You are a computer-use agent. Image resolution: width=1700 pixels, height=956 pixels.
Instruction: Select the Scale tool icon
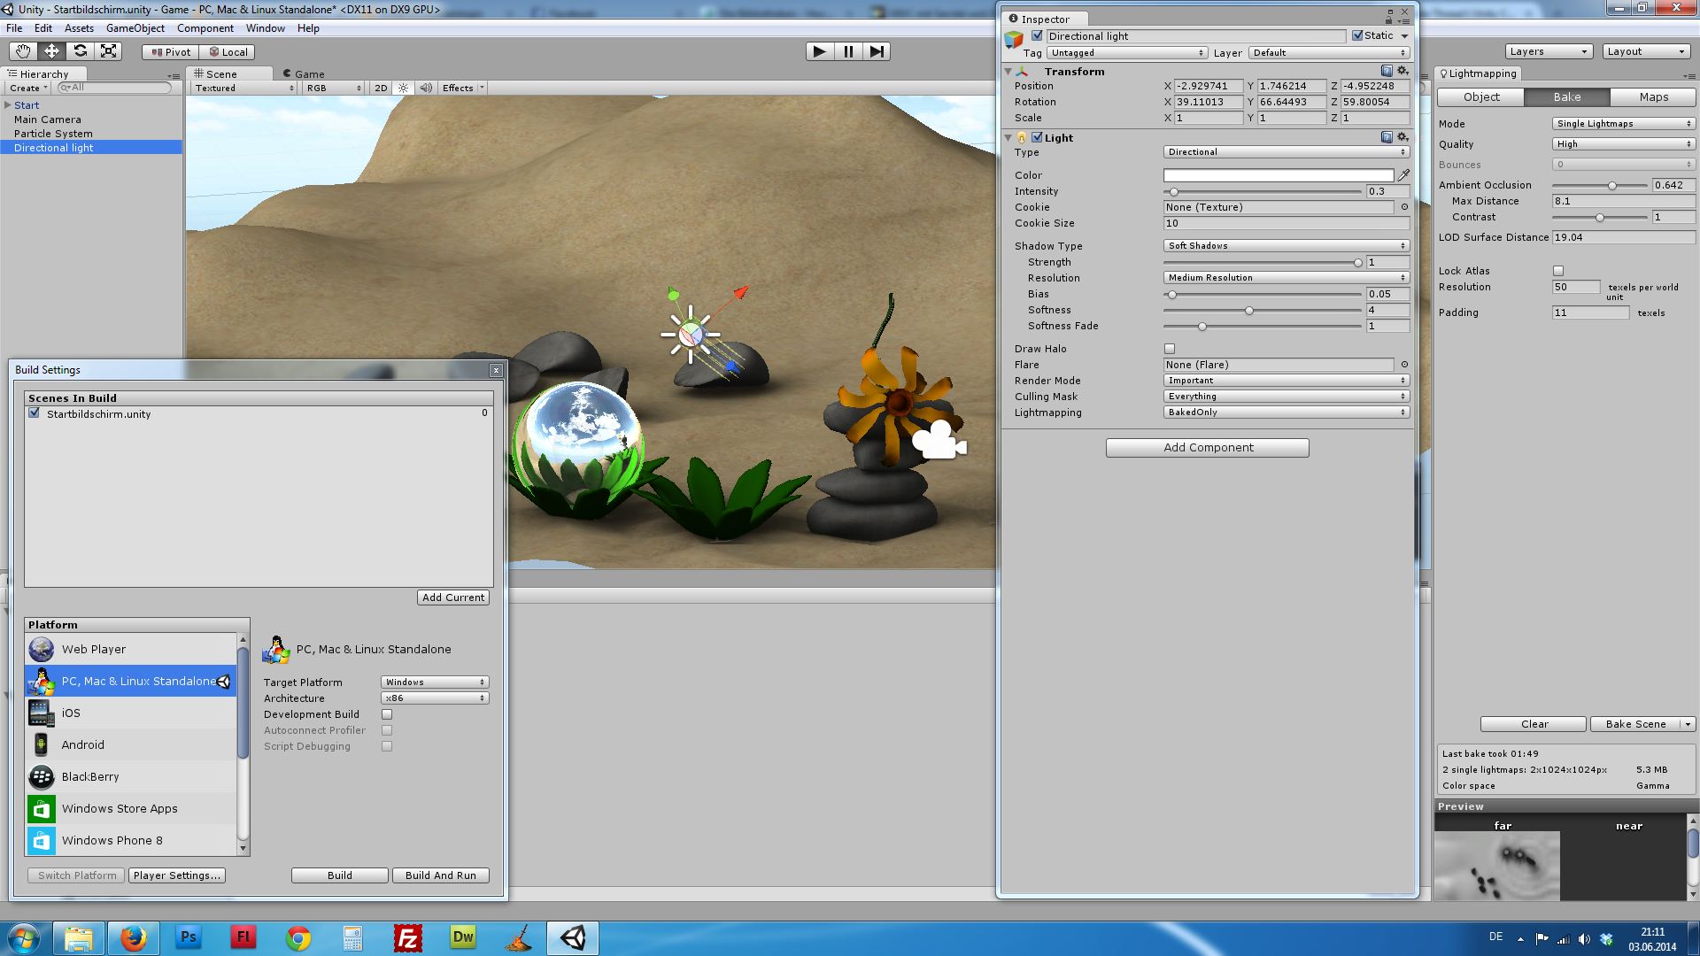[108, 51]
